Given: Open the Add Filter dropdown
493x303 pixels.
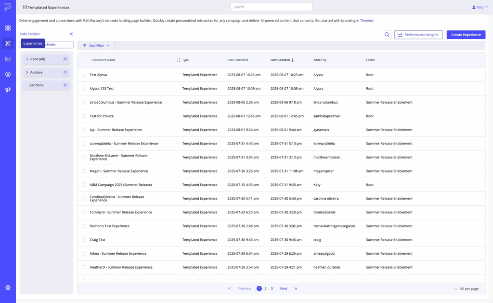Looking at the screenshot, I should 96,46.
